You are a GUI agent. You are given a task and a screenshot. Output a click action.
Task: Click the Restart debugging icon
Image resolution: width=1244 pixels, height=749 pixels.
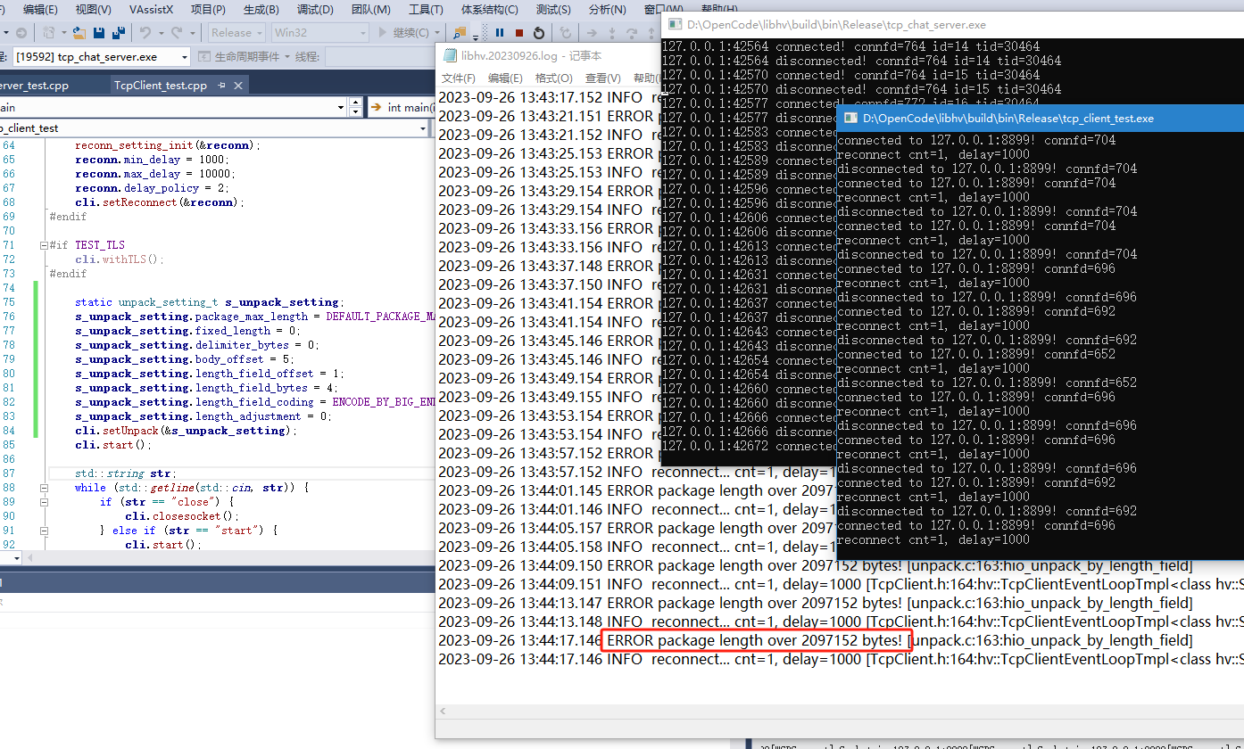coord(539,33)
